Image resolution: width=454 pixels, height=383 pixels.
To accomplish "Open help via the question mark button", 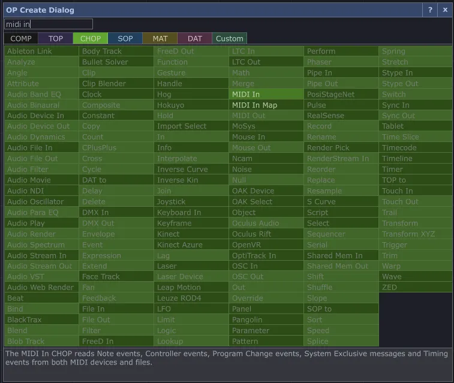I will 430,10.
